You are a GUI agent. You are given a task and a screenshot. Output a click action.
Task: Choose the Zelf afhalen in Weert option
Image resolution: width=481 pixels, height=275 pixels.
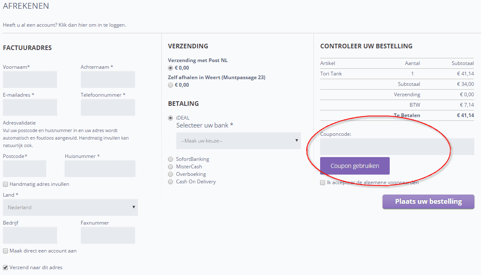[170, 85]
